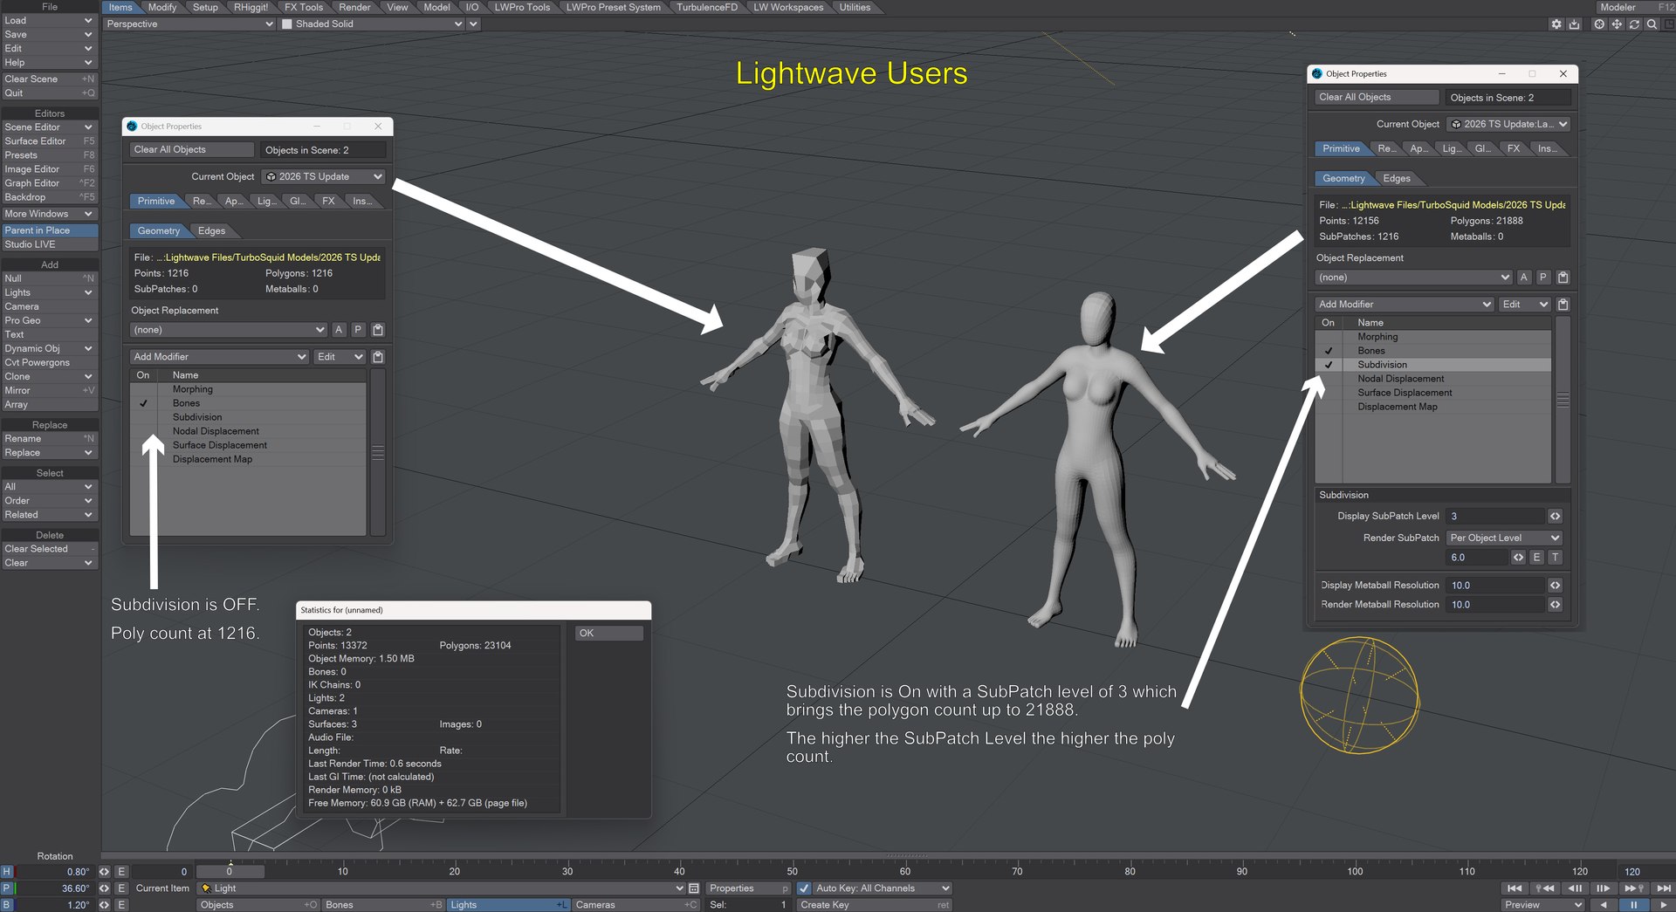
Task: Switch to Edges tab in left Object Properties
Action: 211,231
